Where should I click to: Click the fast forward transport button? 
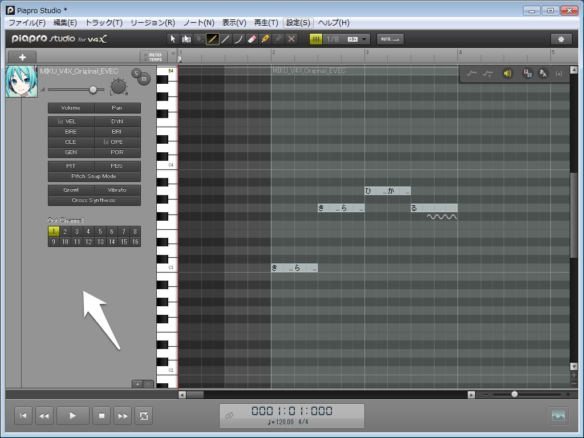click(x=123, y=416)
